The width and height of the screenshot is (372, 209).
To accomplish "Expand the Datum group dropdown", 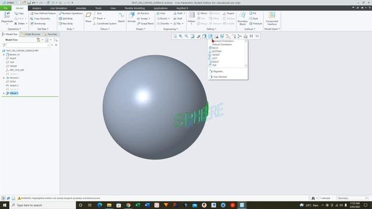I will [105, 29].
